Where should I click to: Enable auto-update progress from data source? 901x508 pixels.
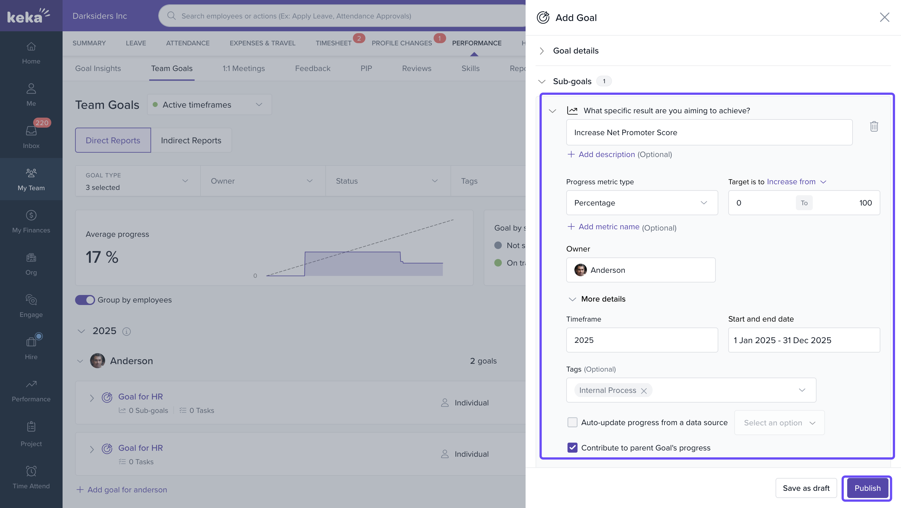(x=572, y=422)
